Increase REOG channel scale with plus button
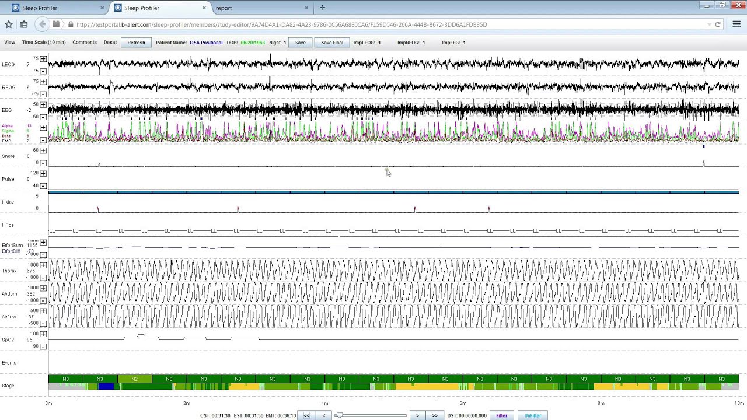The height and width of the screenshot is (420, 747). click(x=43, y=82)
